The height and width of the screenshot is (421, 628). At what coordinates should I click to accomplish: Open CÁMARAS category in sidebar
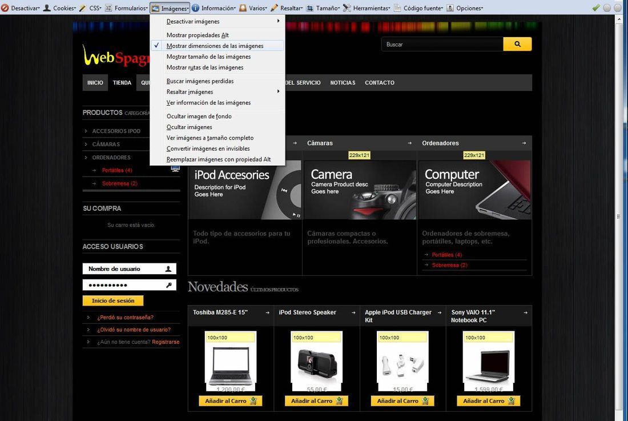click(x=106, y=144)
